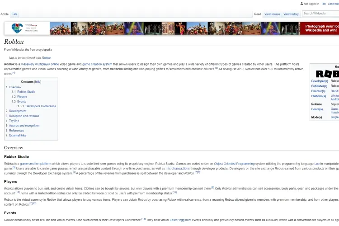
Task: Open the Talk link in top-right user bar
Action: (x=324, y=4)
